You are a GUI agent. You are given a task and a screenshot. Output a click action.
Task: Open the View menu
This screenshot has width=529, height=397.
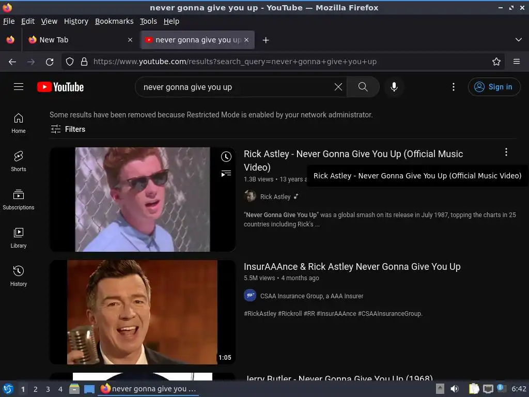(x=49, y=21)
